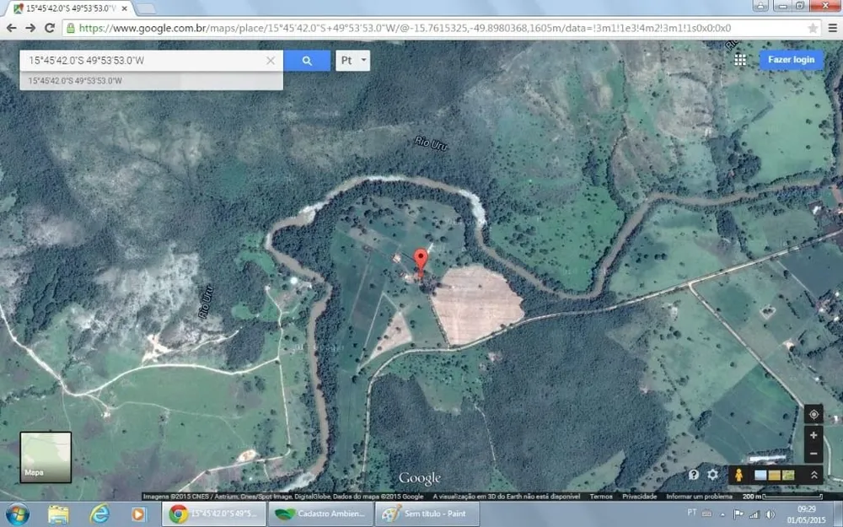Open the map settings gear

pyautogui.click(x=713, y=474)
